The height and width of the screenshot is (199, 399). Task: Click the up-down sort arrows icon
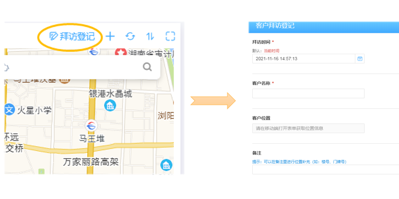point(150,36)
